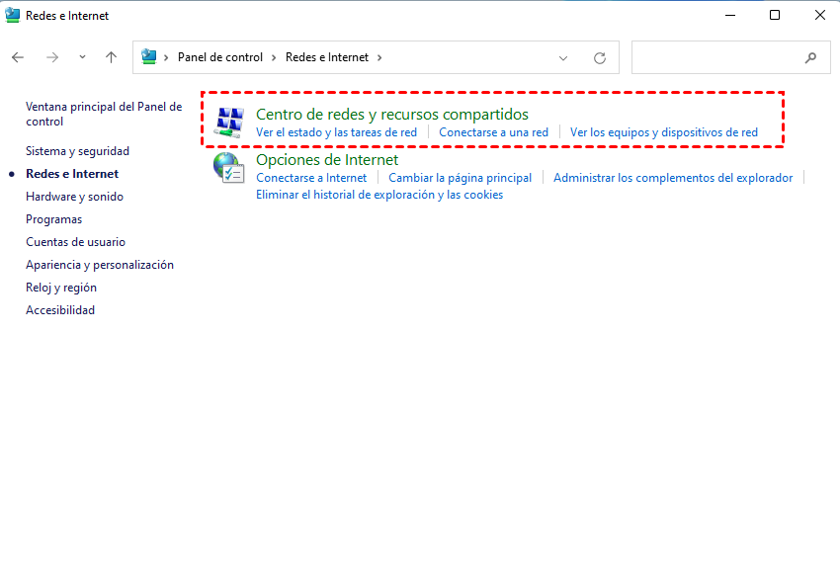Open recent locations dropdown chevron
Viewport: 840px width, 582px height.
click(82, 57)
